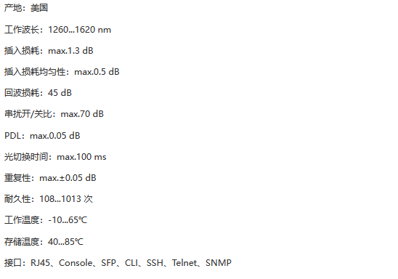
Task: Click 插入损耗均匀性 max.0.5 dB text
Action: pos(62,72)
